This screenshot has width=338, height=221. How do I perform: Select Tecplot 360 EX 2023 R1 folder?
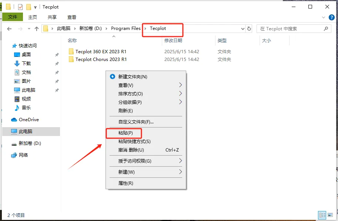(x=101, y=52)
